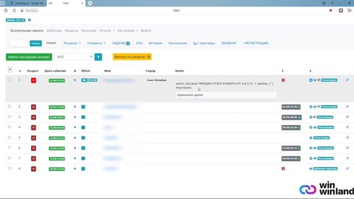Click red bookmark icon in browser address bar
This screenshot has height=199, width=354.
click(331, 11)
